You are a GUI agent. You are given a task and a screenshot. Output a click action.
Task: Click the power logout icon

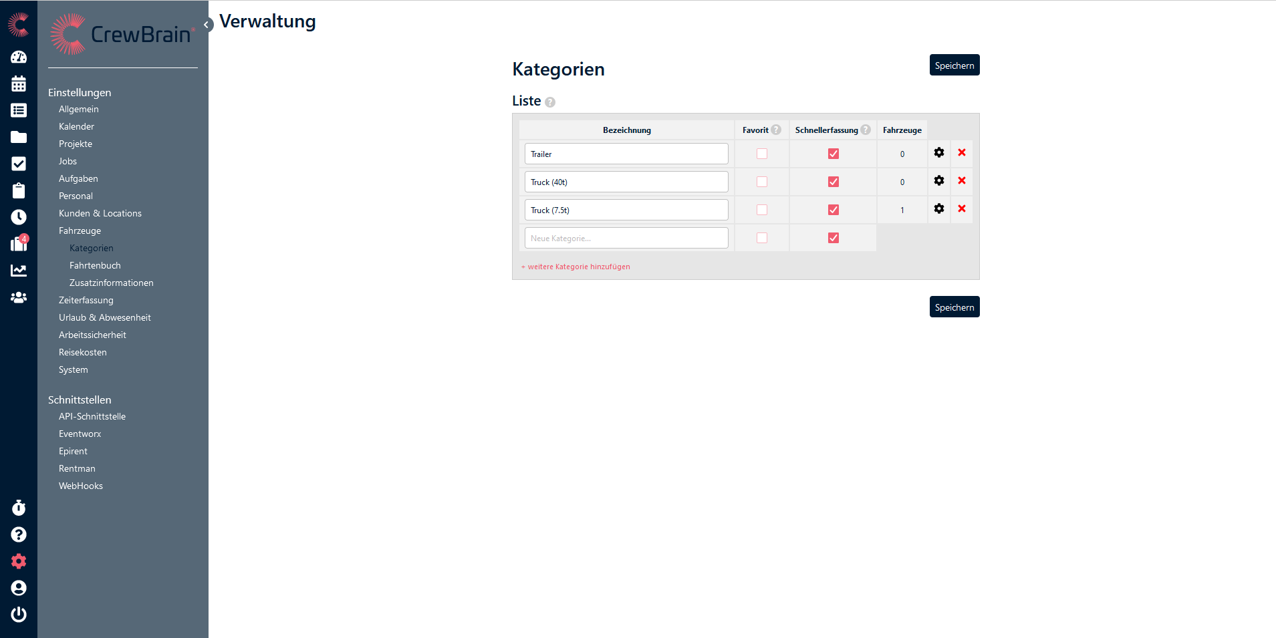(x=19, y=615)
